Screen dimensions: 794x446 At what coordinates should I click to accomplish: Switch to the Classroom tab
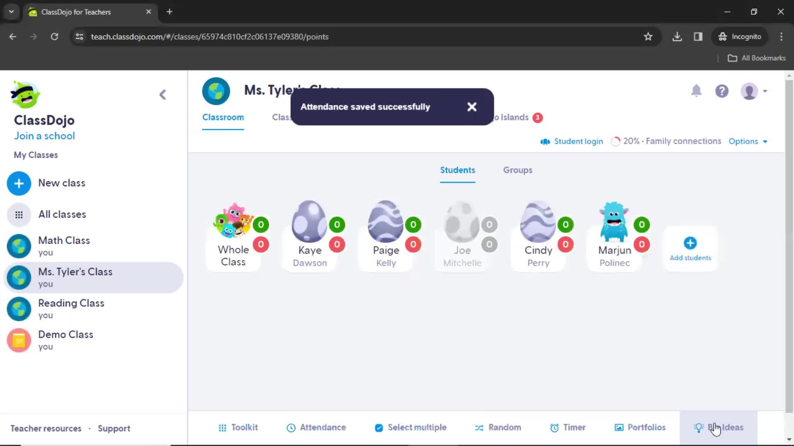(223, 117)
